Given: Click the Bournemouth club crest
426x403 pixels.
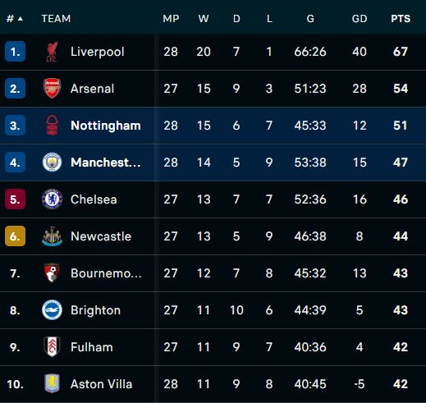Looking at the screenshot, I should click(52, 273).
